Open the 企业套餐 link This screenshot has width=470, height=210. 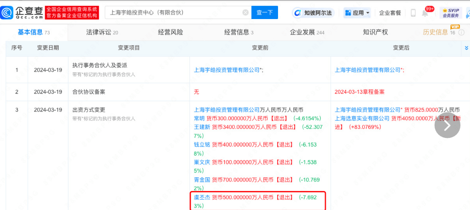point(390,13)
